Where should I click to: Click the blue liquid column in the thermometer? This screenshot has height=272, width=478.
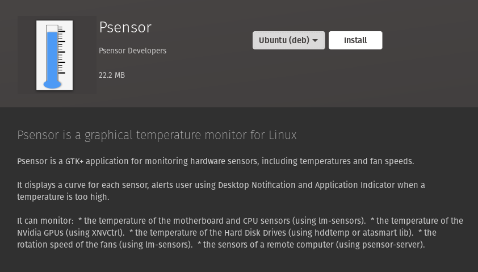tap(52, 57)
